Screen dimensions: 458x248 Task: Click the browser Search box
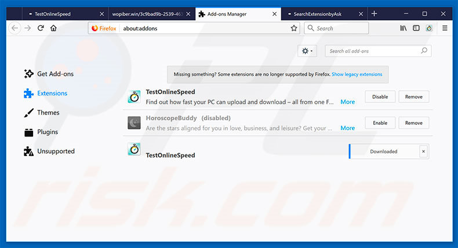[336, 28]
